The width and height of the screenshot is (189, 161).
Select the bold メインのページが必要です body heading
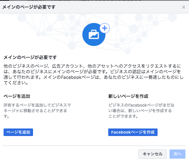coord(30,57)
